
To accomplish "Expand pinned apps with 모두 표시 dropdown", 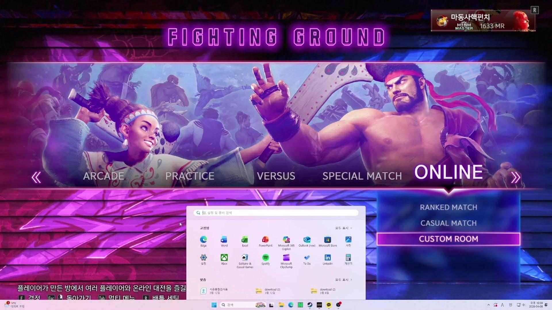I will click(343, 228).
